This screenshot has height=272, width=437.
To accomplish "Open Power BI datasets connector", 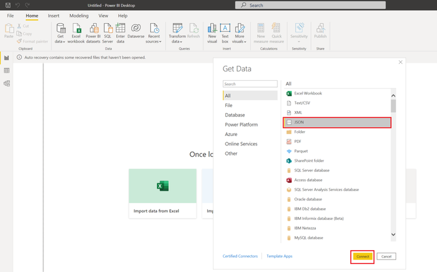I will coord(93,33).
